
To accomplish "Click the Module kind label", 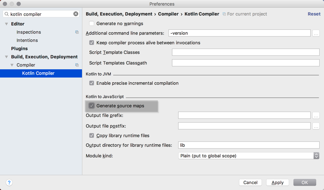I will coord(100,156).
